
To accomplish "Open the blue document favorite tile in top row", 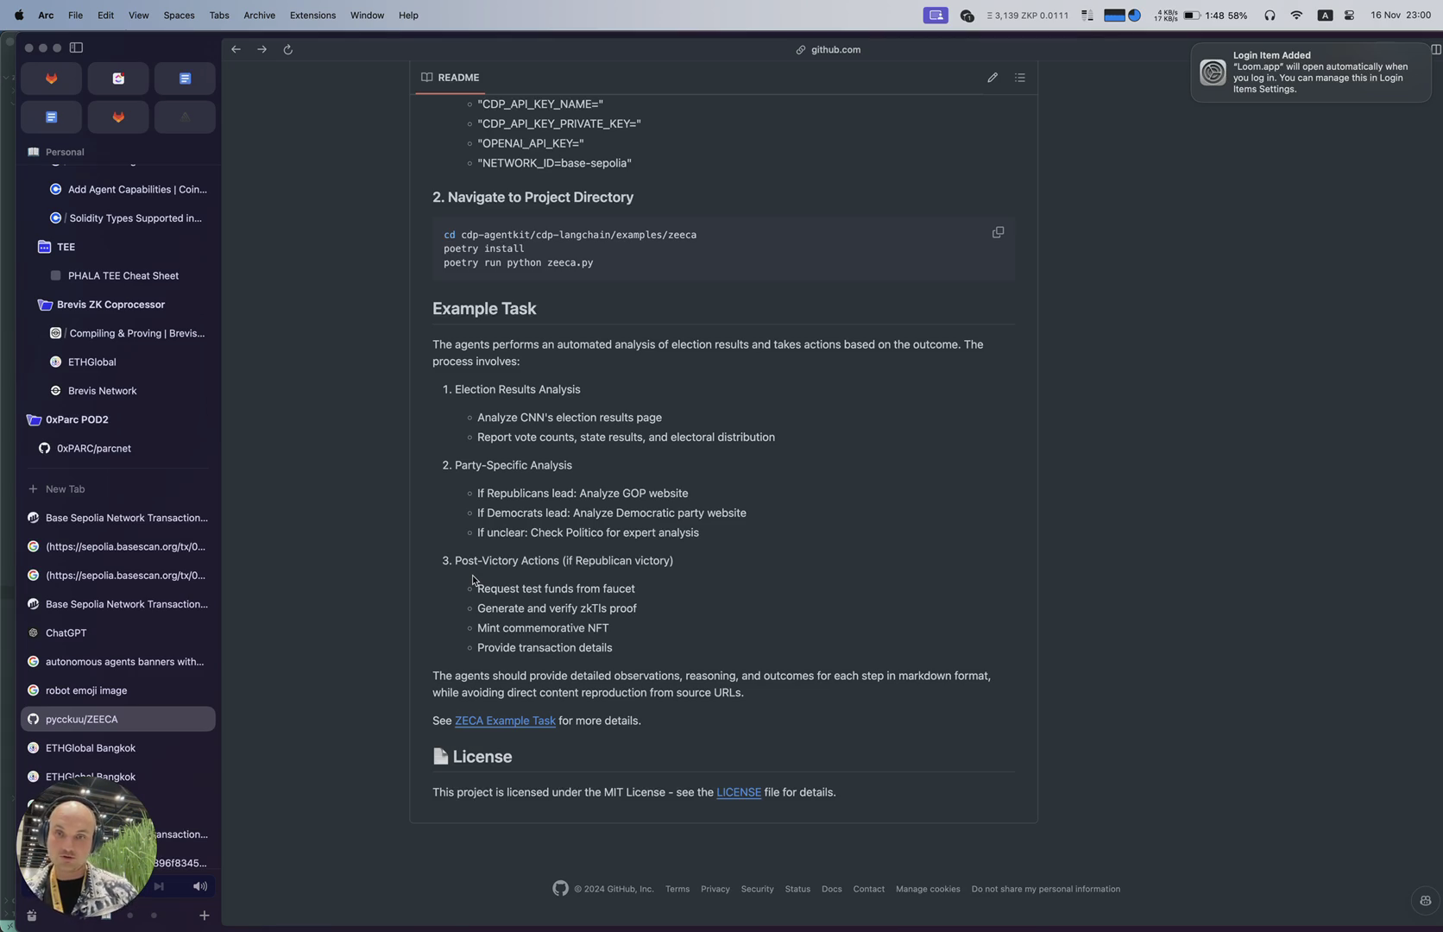I will point(185,79).
